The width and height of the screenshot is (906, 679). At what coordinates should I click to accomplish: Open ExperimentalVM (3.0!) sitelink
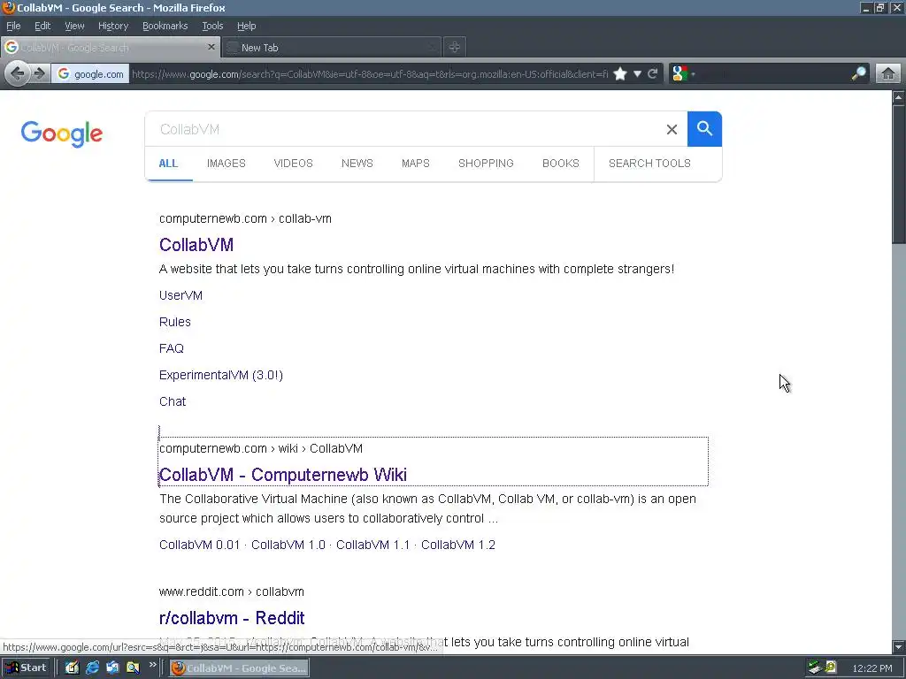point(220,375)
